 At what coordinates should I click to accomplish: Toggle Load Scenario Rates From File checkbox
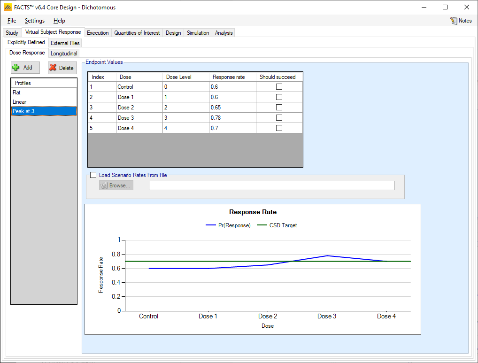(x=93, y=175)
